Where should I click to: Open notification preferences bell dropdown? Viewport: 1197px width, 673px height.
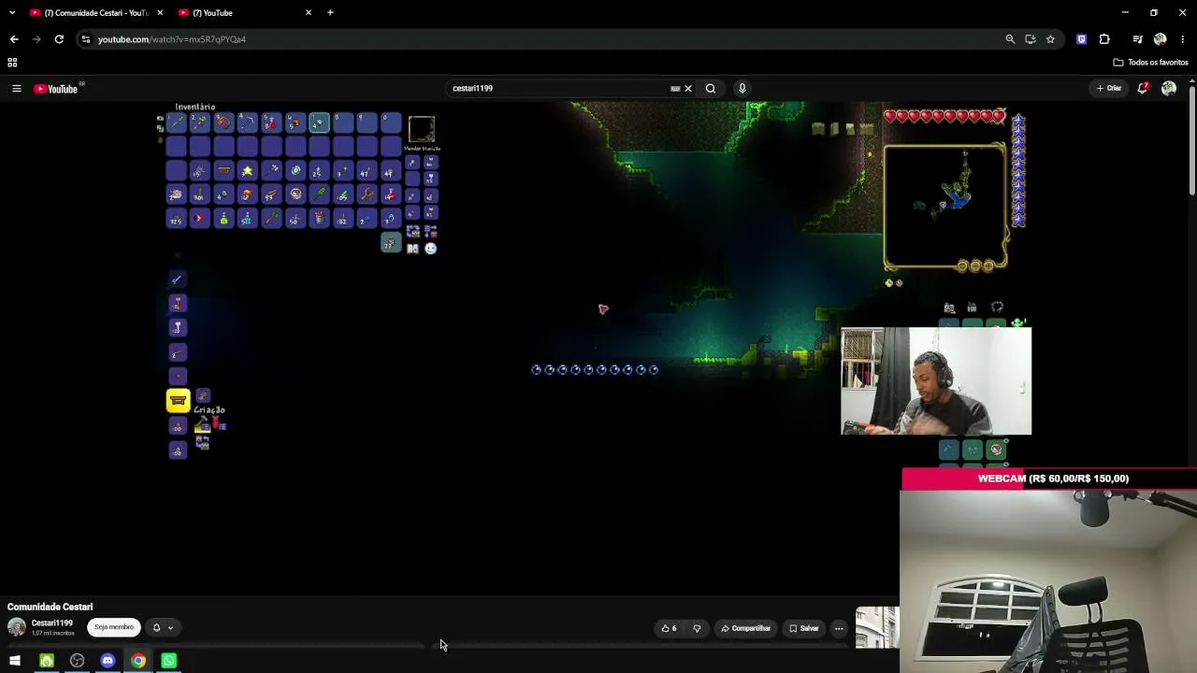[163, 627]
